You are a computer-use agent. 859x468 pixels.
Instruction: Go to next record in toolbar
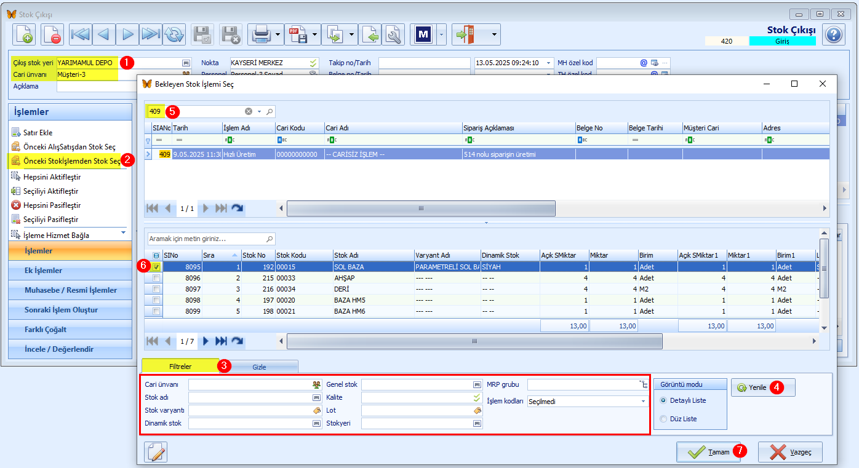coord(127,34)
